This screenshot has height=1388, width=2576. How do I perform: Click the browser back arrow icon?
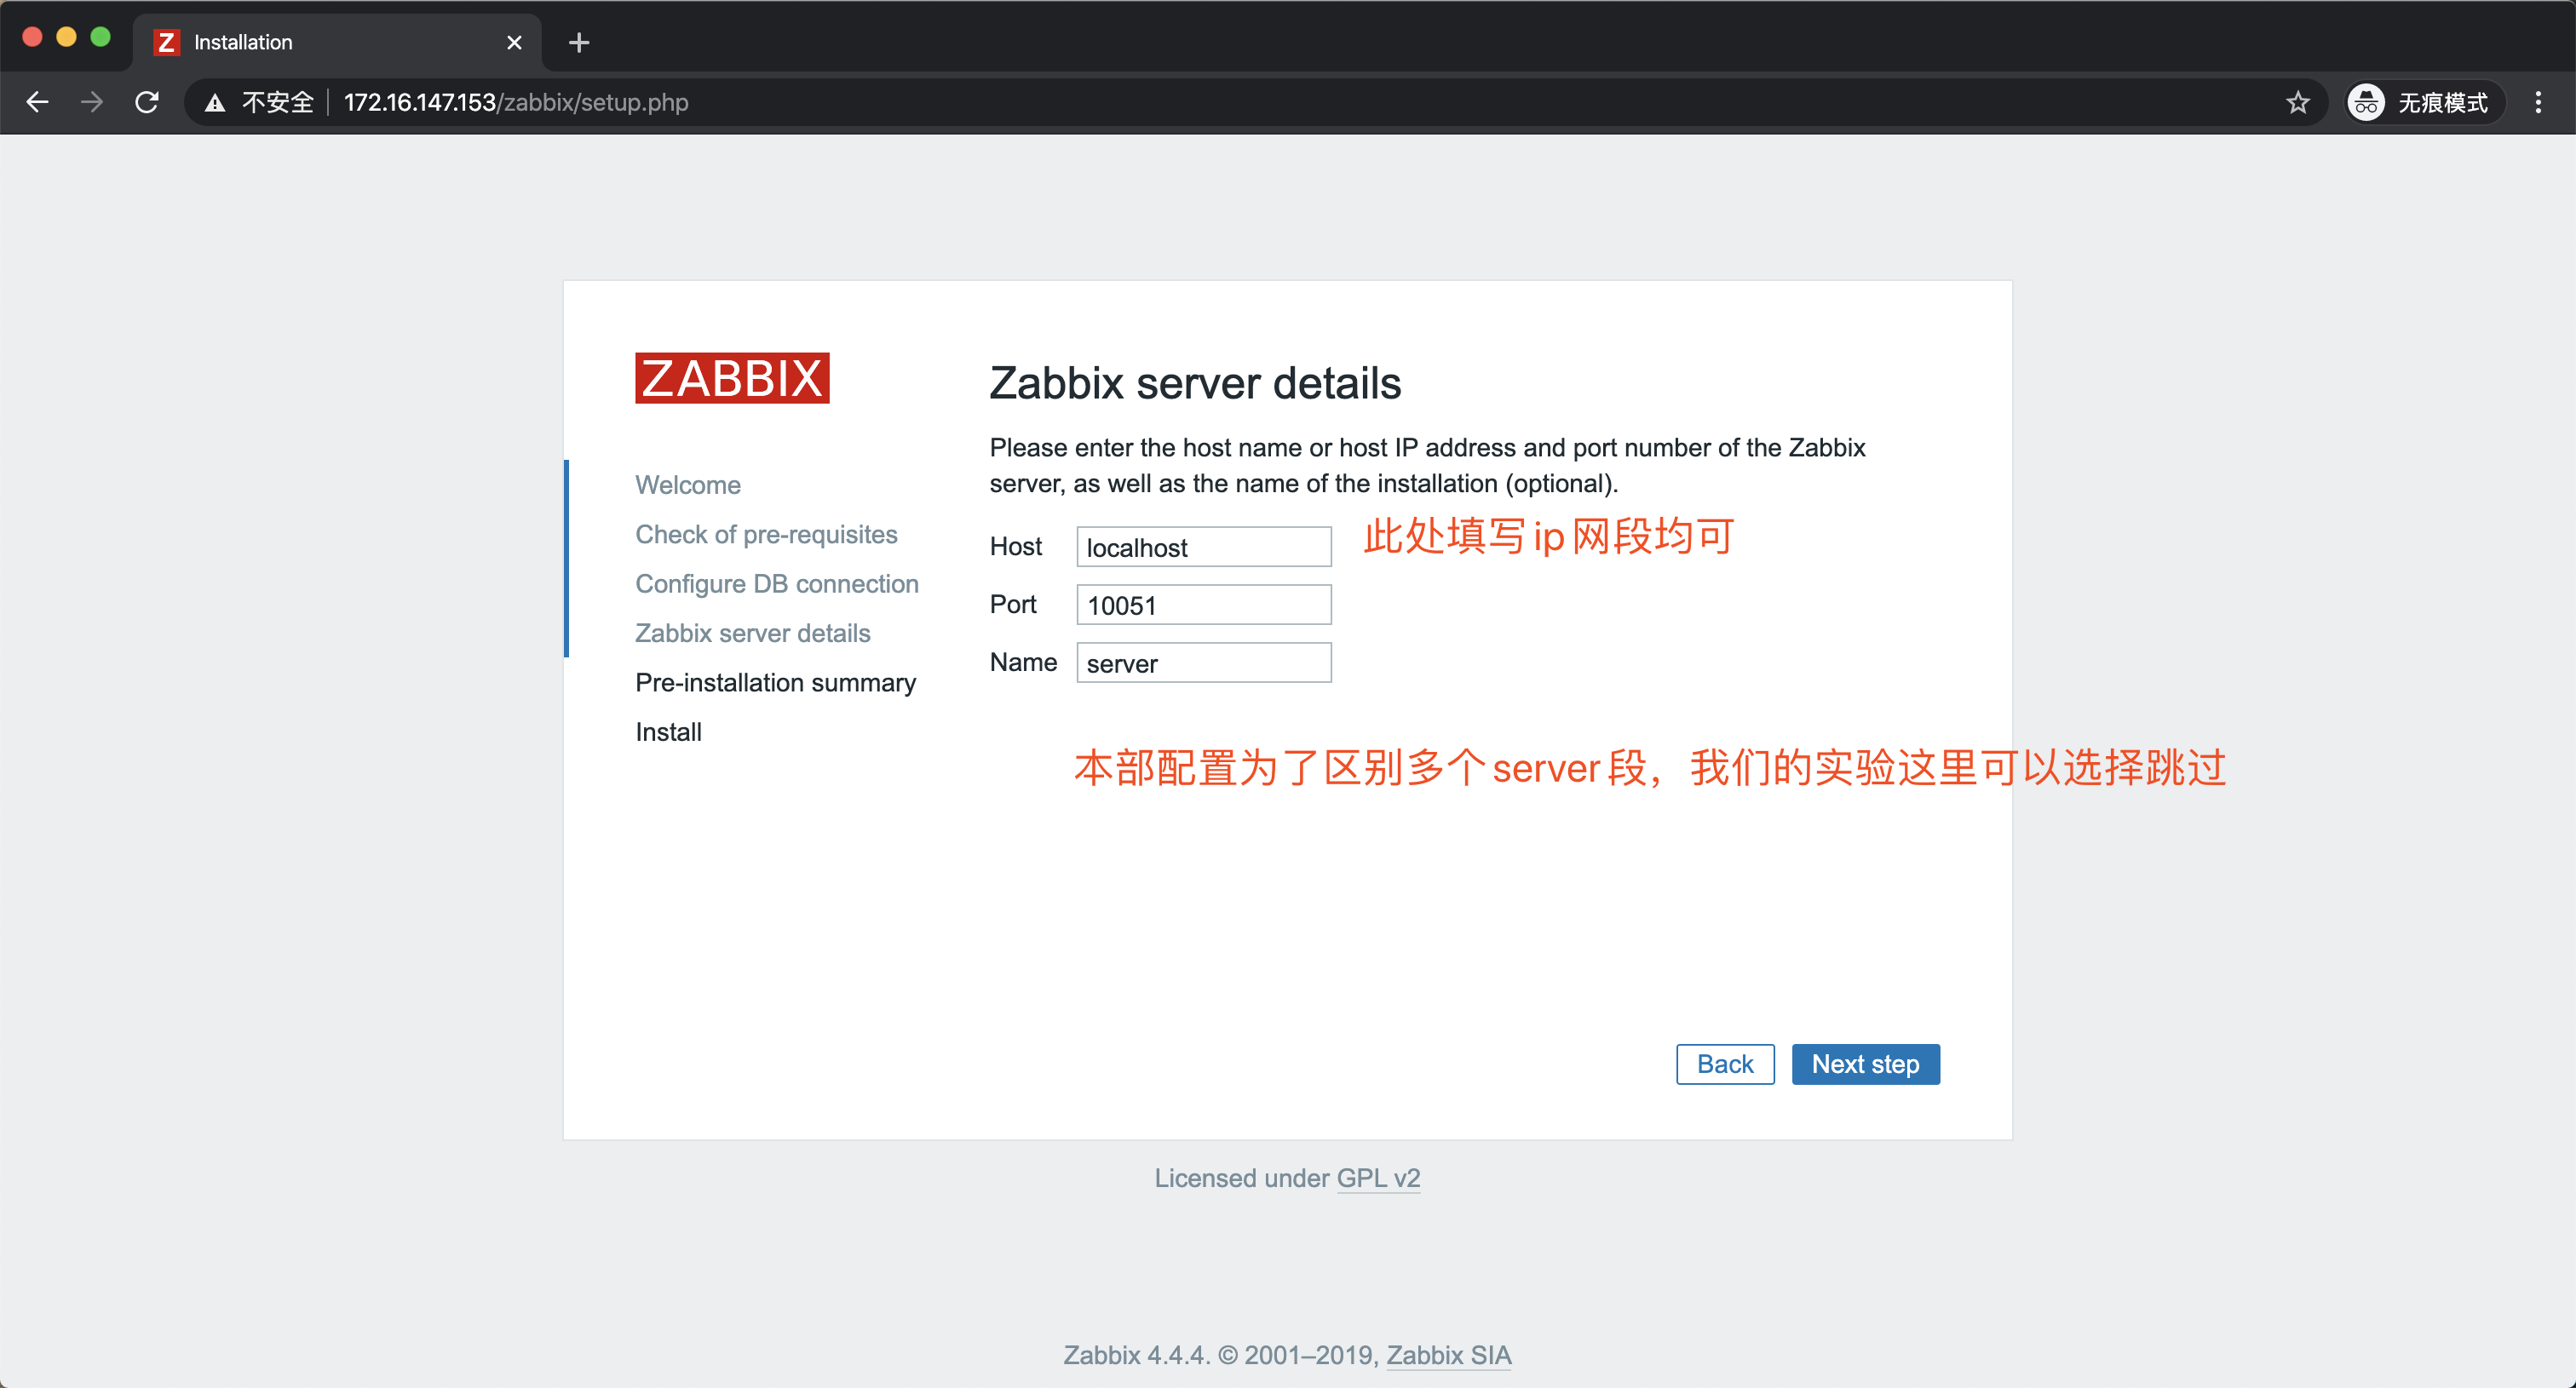[37, 102]
